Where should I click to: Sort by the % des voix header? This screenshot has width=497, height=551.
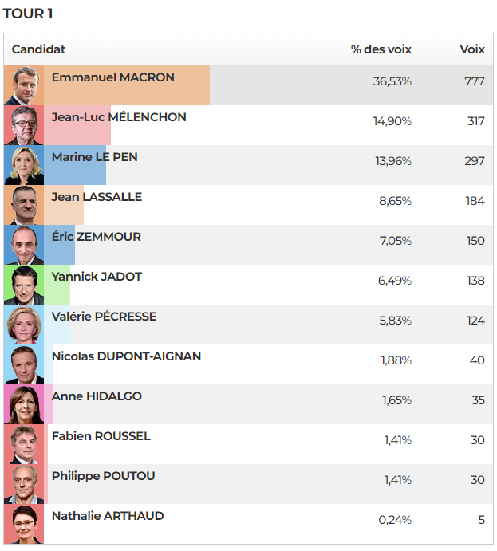click(x=381, y=49)
